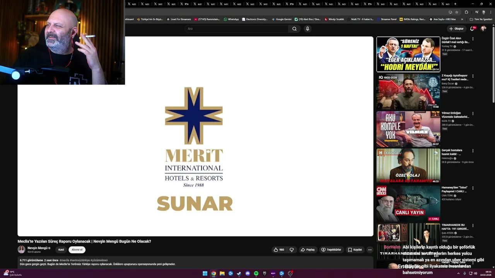This screenshot has width=495, height=278.
Task: Open the WhatsApp bookmark
Action: (231, 19)
